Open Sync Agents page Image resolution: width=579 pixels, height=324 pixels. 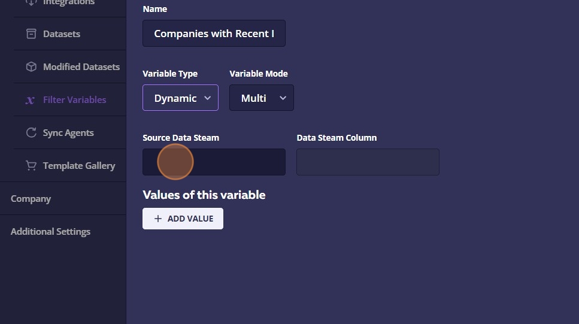tap(68, 132)
